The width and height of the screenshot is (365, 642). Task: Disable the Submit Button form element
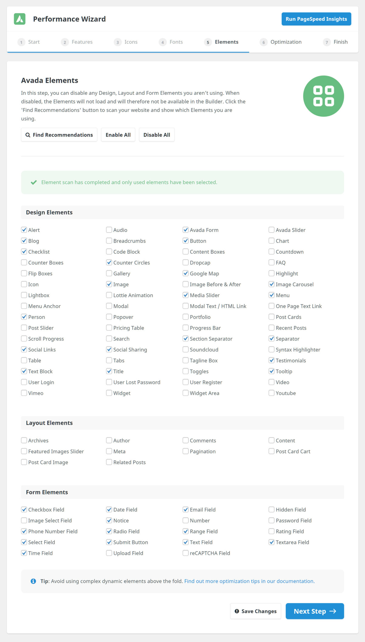coord(109,542)
